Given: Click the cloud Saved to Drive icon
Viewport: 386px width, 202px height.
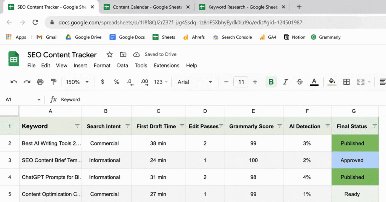Looking at the screenshot, I should coord(136,54).
